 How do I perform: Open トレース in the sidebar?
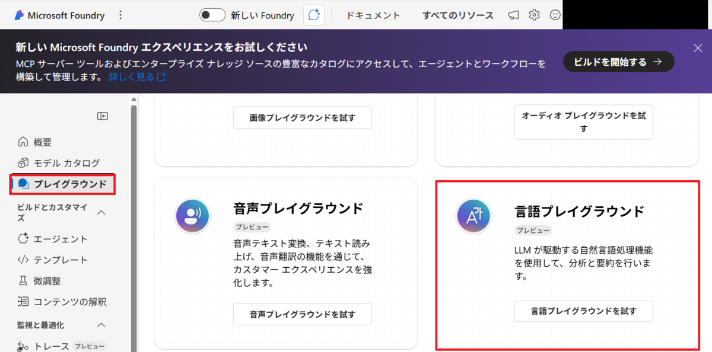coord(52,346)
